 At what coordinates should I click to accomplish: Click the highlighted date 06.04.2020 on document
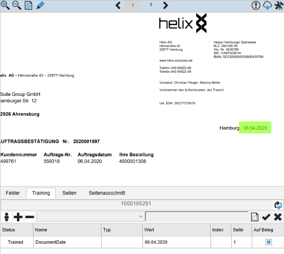[x=255, y=128]
